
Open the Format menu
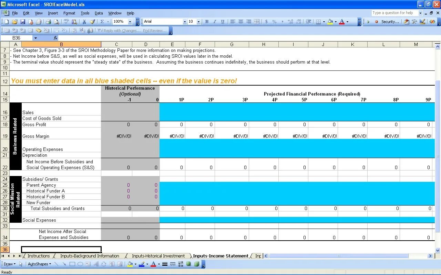coord(69,13)
